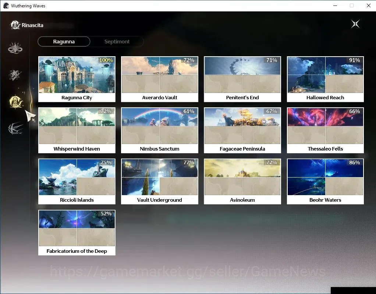Open the Penitent's End area card
This screenshot has height=294, width=376.
click(242, 79)
